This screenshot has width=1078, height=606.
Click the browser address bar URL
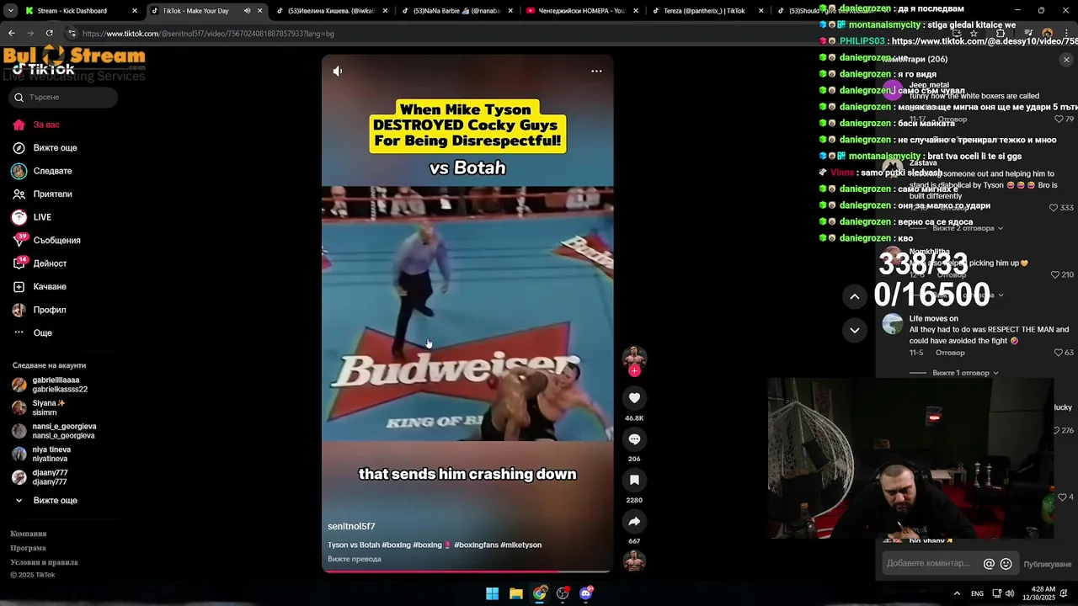tap(208, 34)
